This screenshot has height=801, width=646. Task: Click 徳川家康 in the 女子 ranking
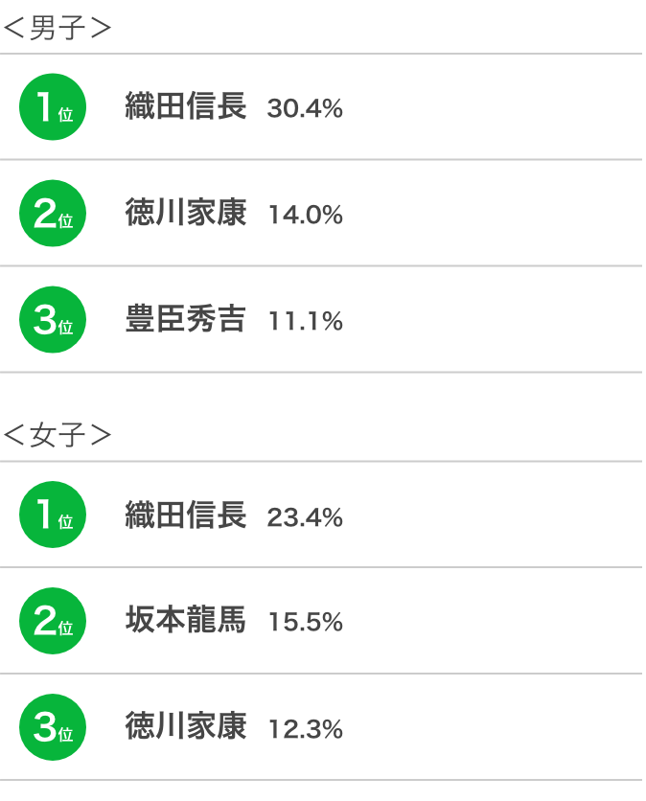point(186,727)
